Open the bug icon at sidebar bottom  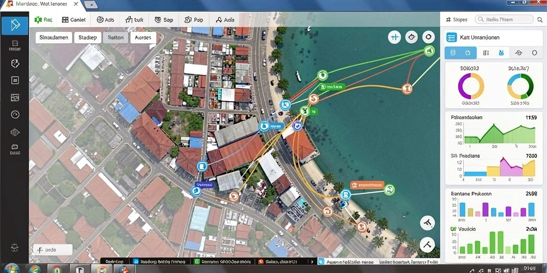pyautogui.click(x=14, y=247)
